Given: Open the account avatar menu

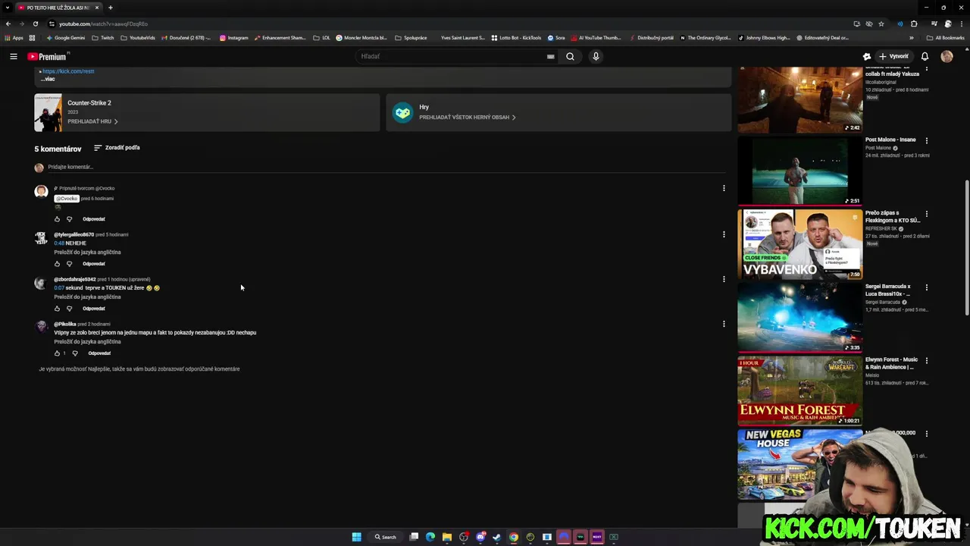Looking at the screenshot, I should 947,56.
